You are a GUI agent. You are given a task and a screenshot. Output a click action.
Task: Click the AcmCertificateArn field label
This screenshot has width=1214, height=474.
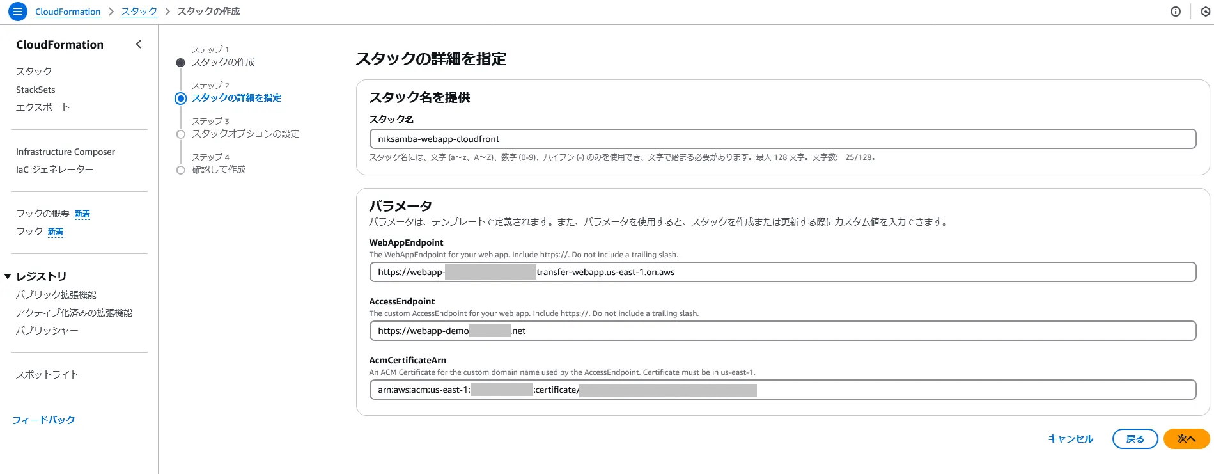pos(408,360)
